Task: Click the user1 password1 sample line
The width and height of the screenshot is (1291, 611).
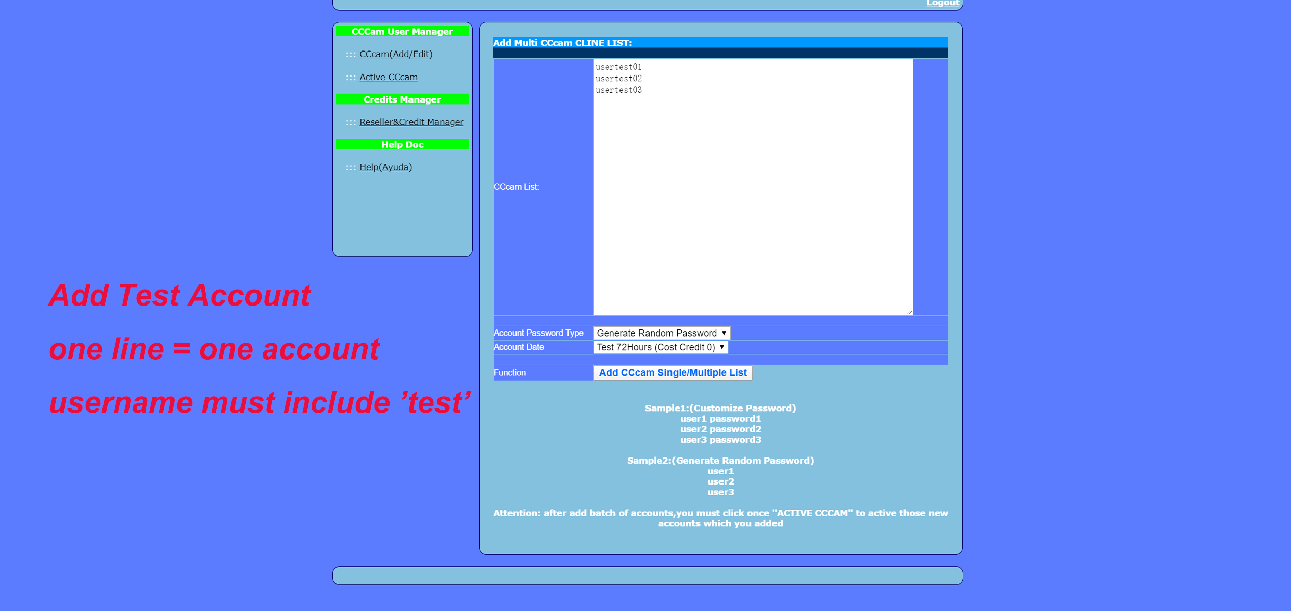Action: coord(720,419)
